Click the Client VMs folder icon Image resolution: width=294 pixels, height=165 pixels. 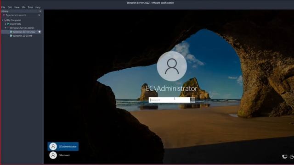[8, 24]
